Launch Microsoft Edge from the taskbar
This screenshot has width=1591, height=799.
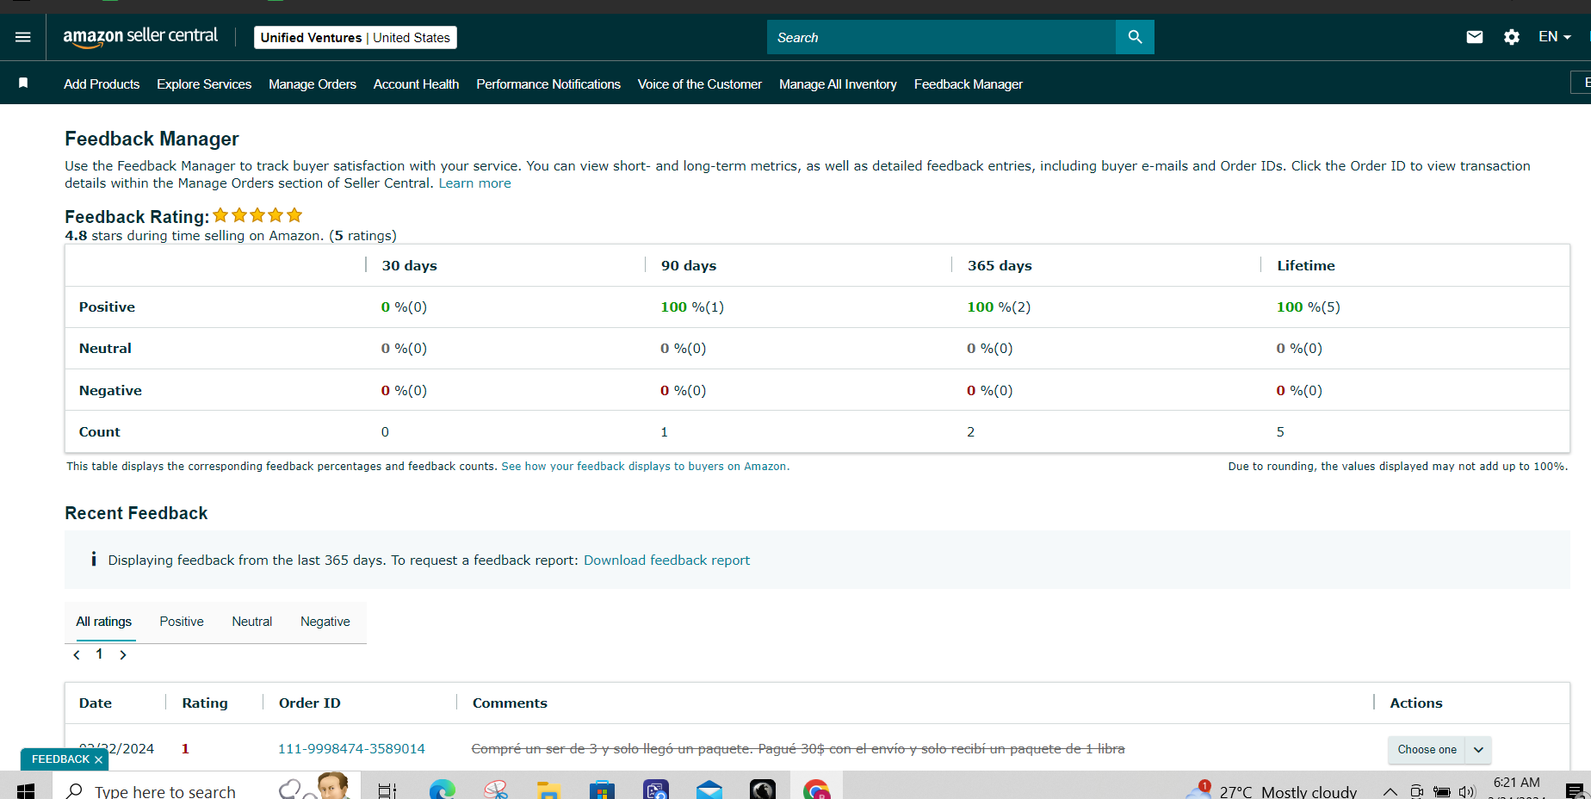pyautogui.click(x=443, y=790)
